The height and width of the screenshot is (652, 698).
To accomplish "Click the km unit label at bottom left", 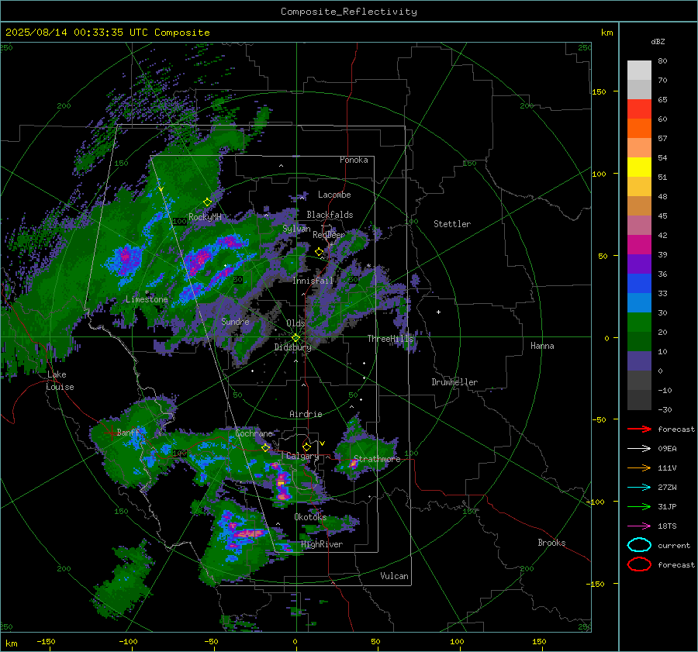I will tap(11, 643).
